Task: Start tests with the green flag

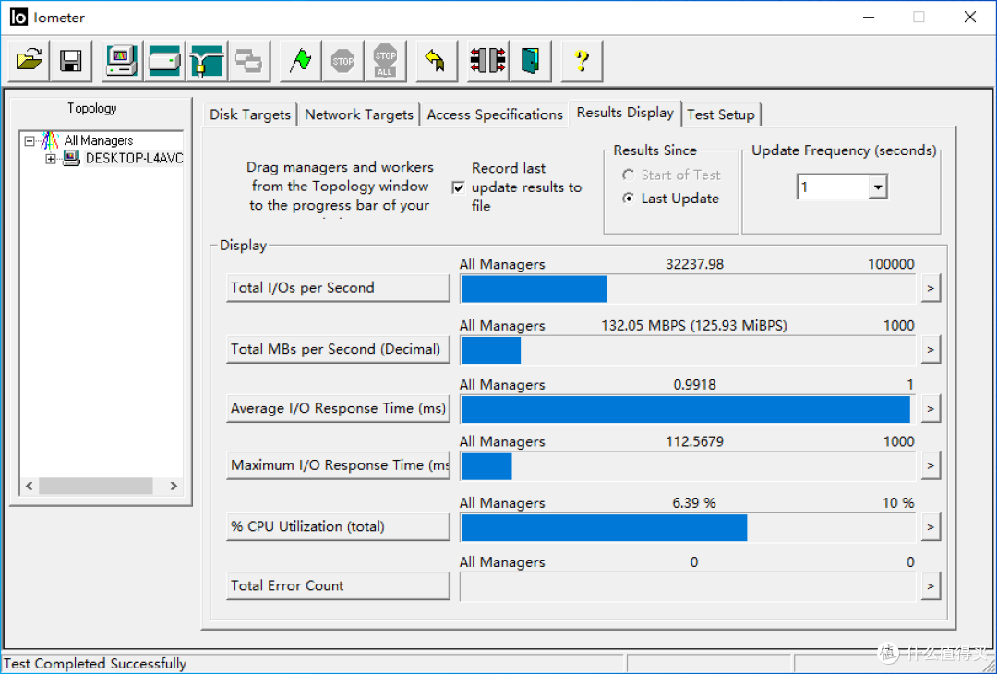Action: click(x=301, y=61)
